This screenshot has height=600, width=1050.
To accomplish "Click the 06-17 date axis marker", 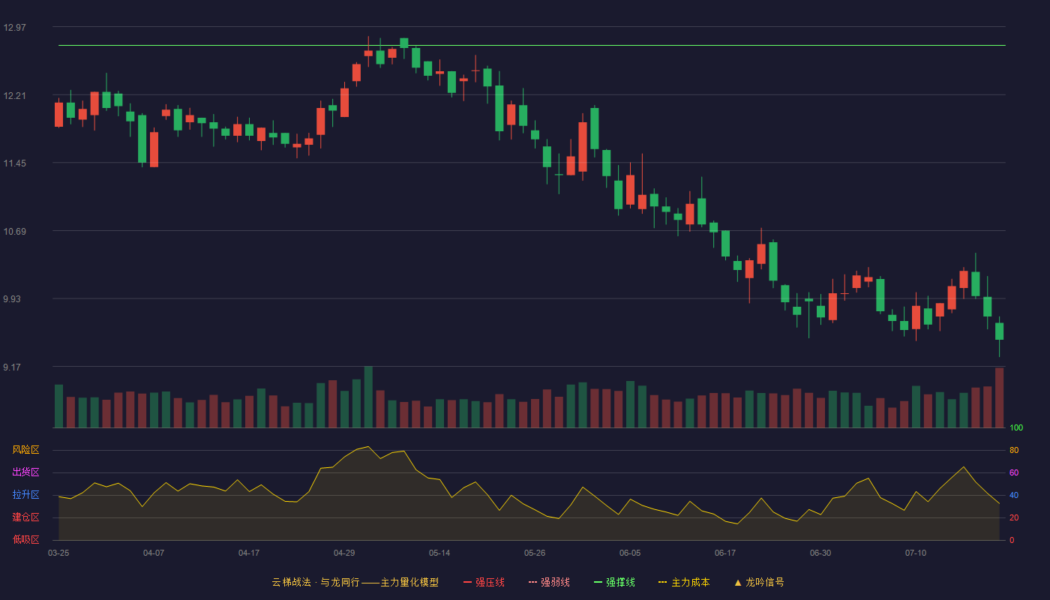I will click(x=725, y=553).
